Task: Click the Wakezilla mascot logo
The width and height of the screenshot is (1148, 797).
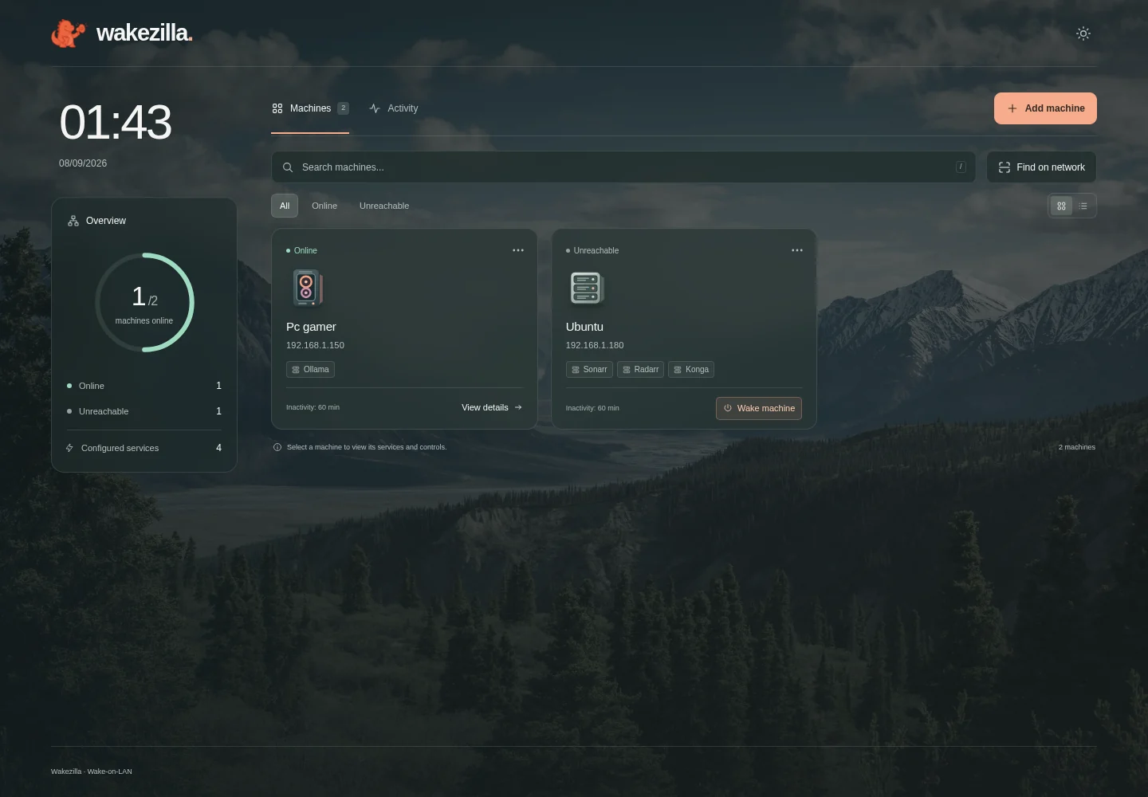Action: [68, 33]
